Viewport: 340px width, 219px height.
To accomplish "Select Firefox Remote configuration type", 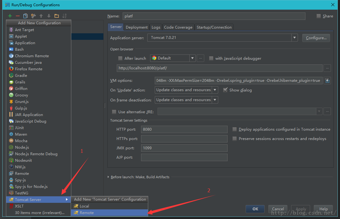I will point(39,69).
